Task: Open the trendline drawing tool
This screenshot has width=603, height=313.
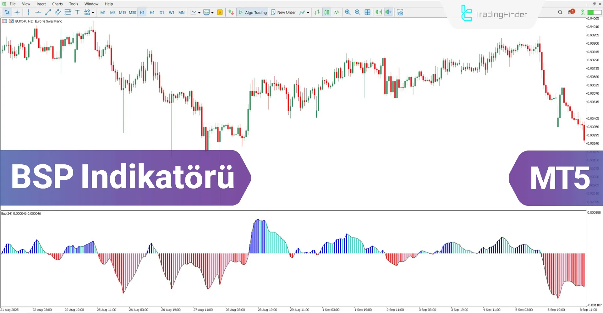Action: point(48,12)
